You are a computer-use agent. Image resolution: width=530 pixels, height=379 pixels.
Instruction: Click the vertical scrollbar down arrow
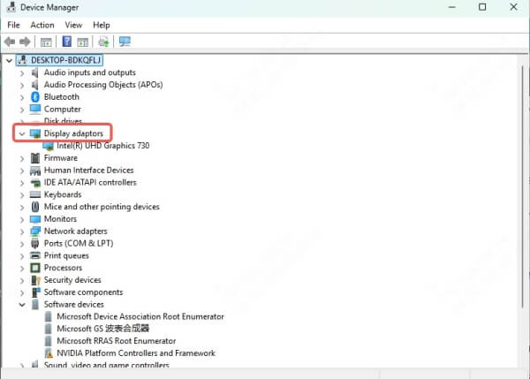[x=522, y=362]
